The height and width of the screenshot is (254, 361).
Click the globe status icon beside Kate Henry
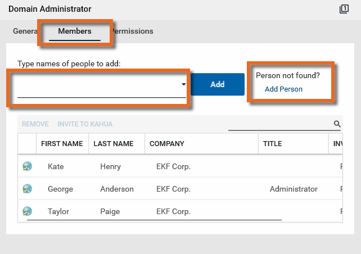click(27, 166)
